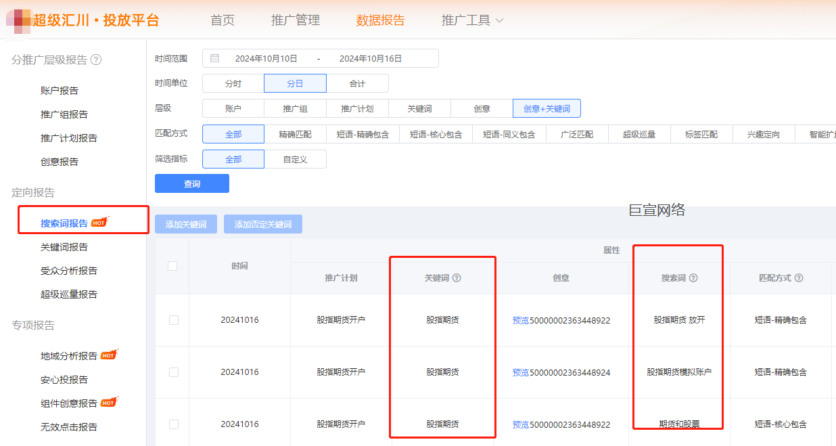The width and height of the screenshot is (836, 446).
Task: Click the 推广计划 column header
Action: (341, 278)
